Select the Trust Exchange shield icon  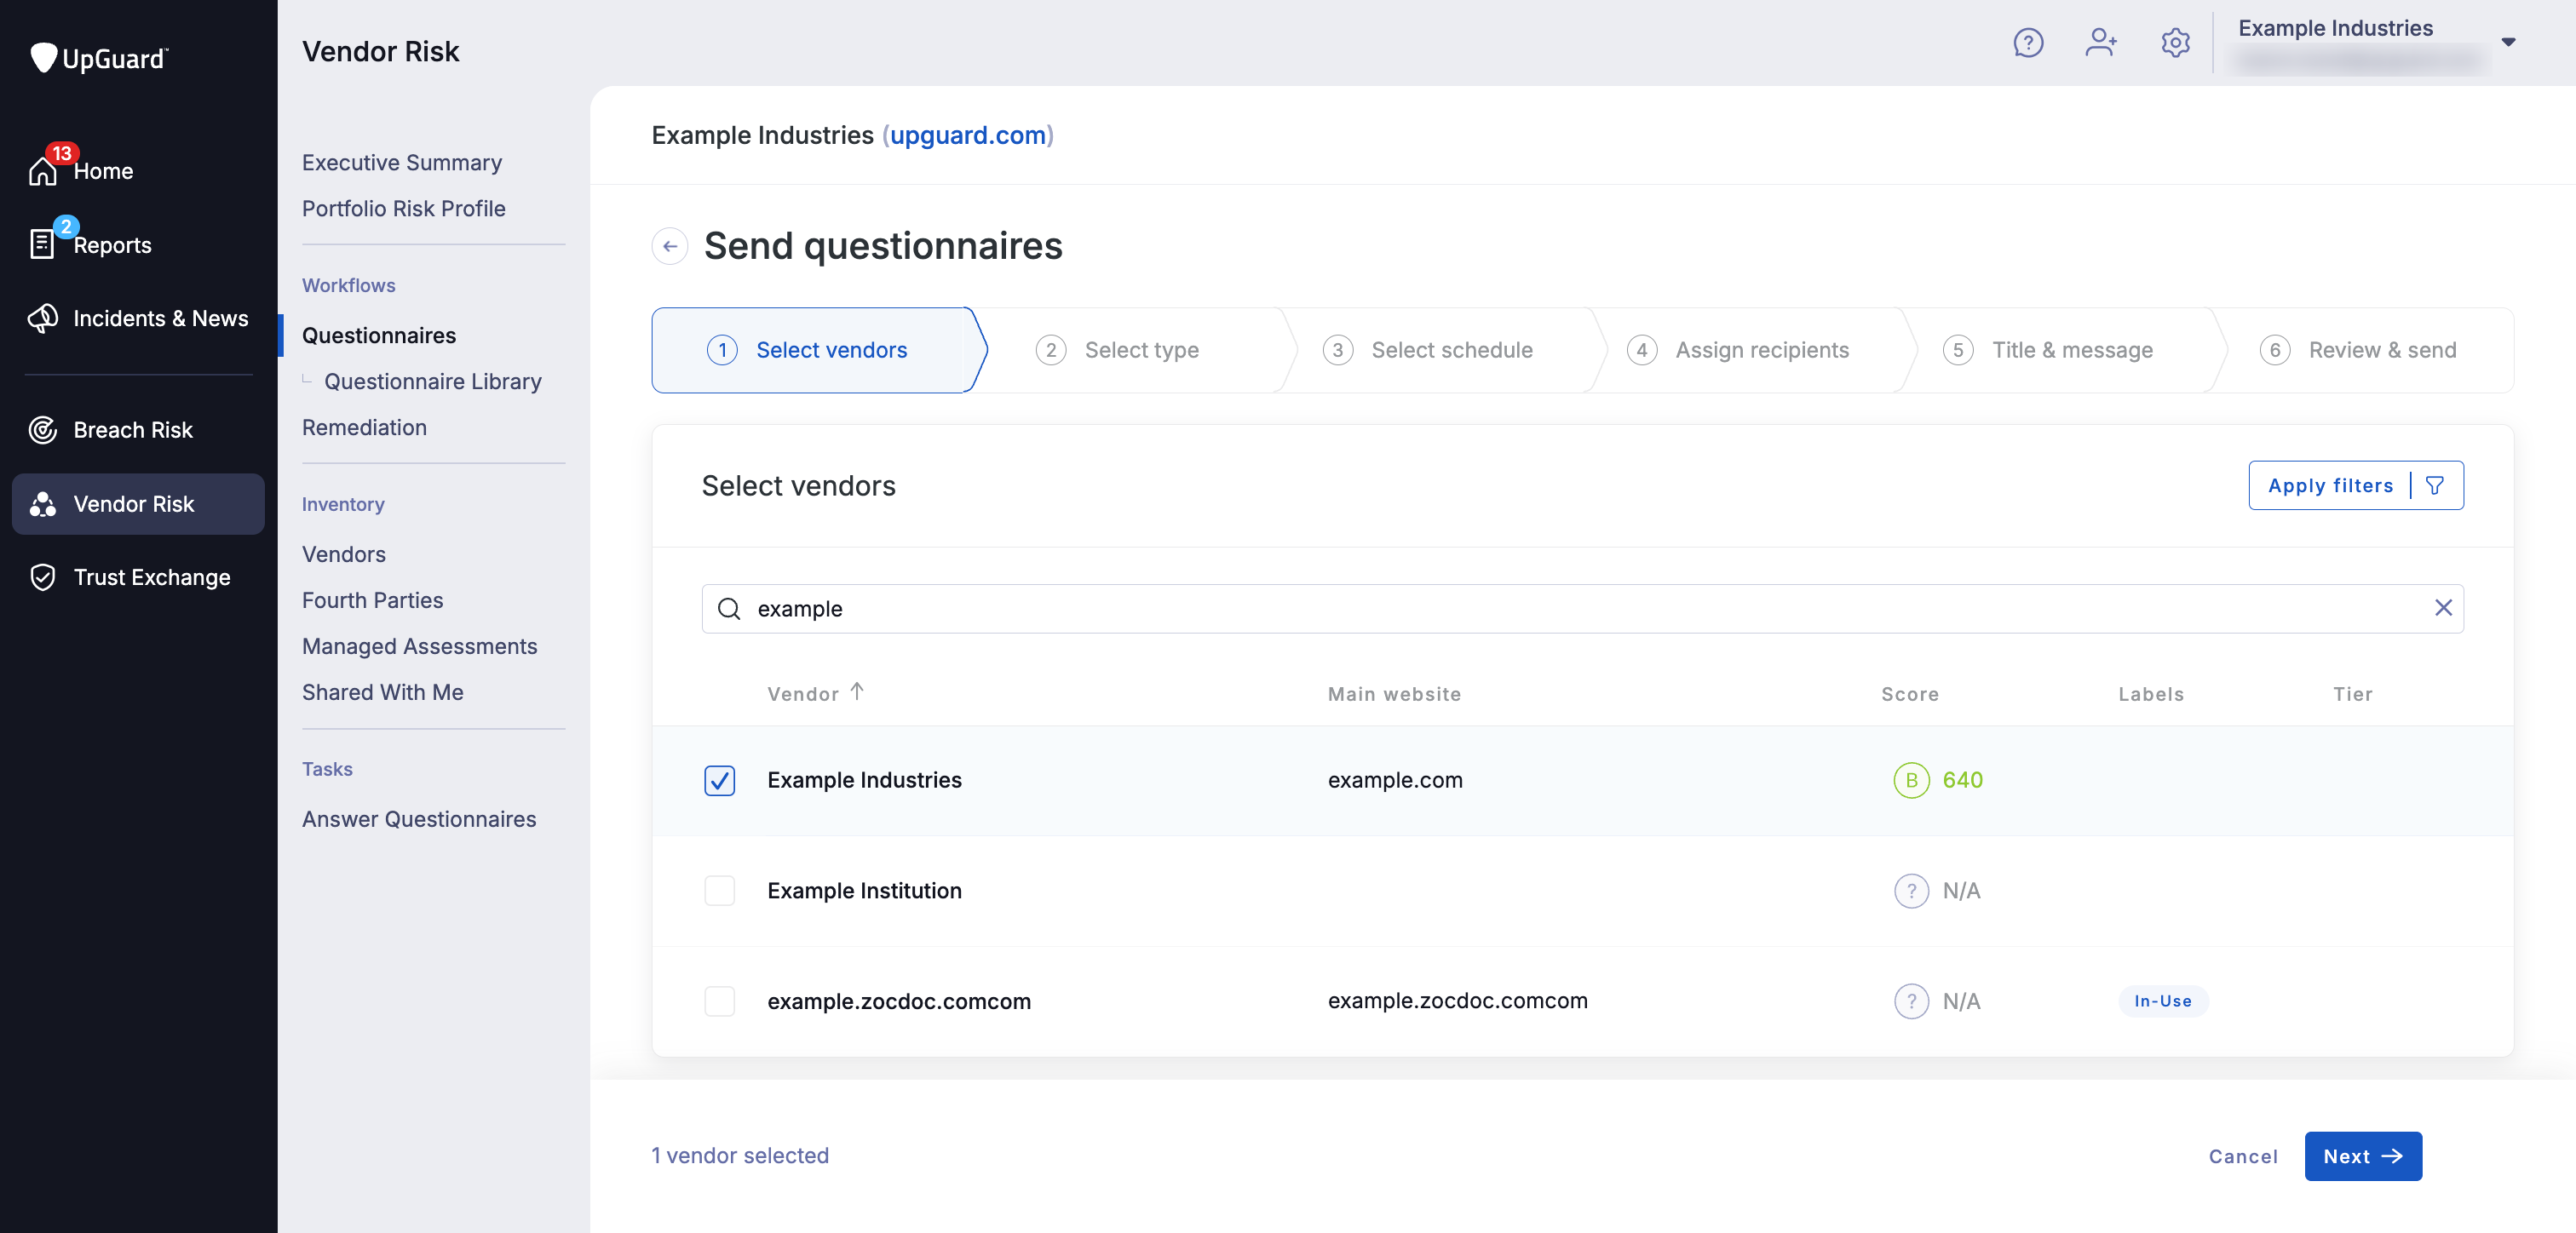[42, 577]
